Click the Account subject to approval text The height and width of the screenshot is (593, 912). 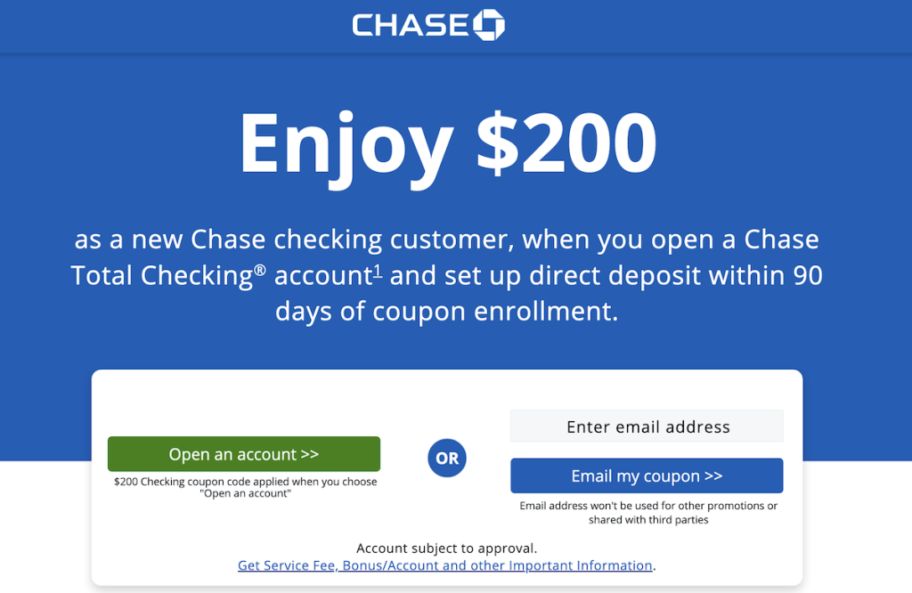(447, 548)
